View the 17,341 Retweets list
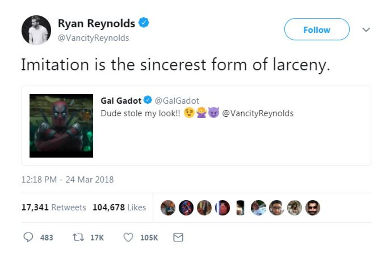Image resolution: width=389 pixels, height=254 pixels. pyautogui.click(x=53, y=208)
